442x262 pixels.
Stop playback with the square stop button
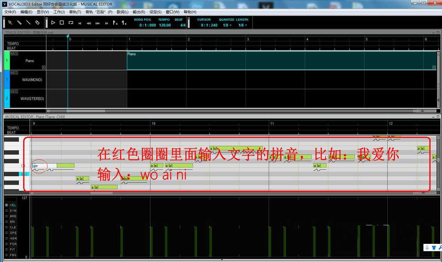tap(62, 23)
